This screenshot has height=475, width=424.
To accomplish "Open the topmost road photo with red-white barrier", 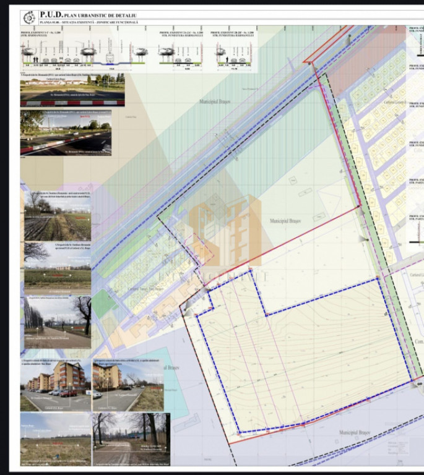I will click(72, 90).
